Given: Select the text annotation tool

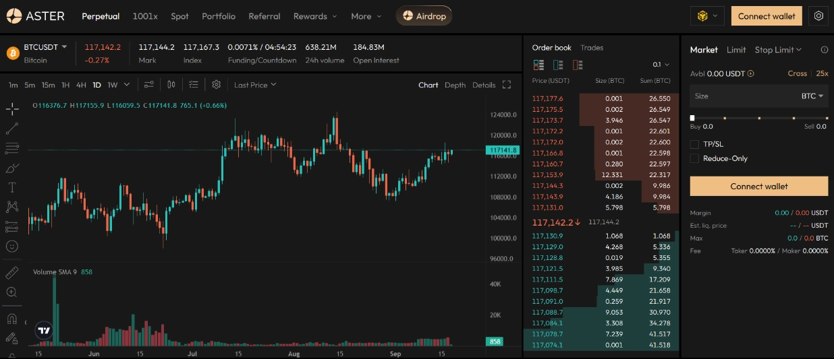Looking at the screenshot, I should point(12,187).
